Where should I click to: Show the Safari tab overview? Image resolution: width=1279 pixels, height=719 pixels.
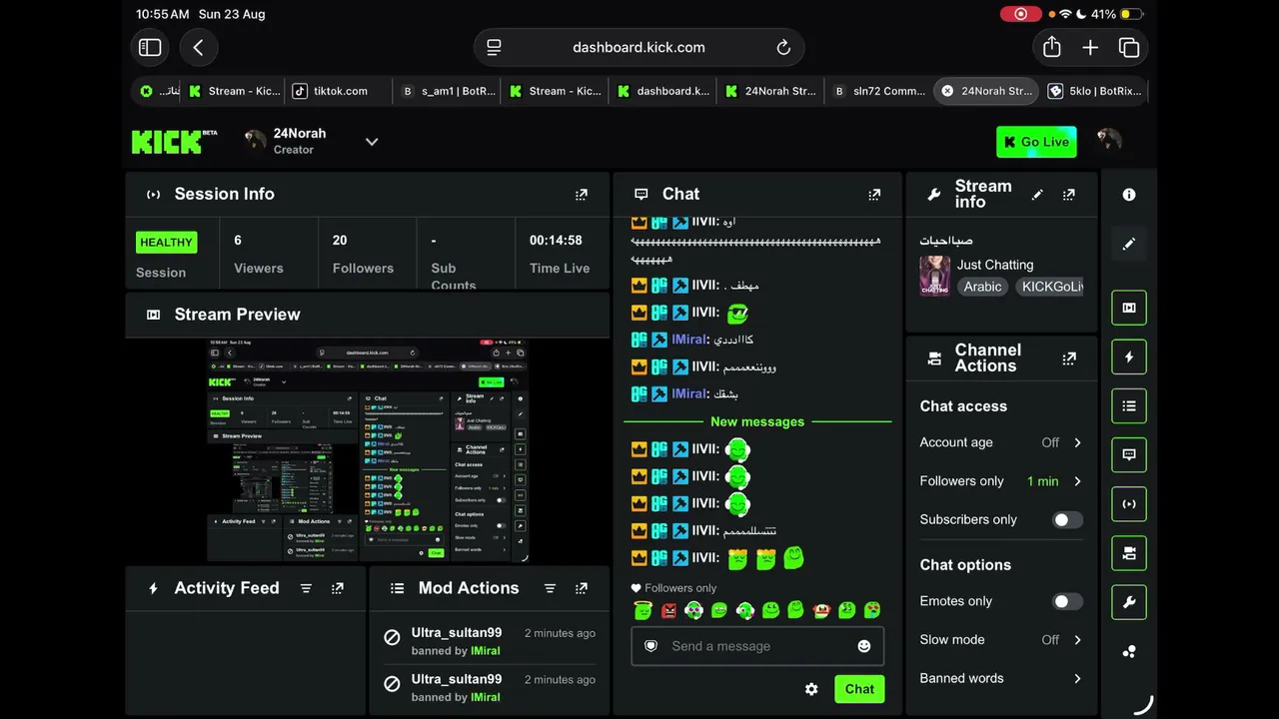tap(1129, 47)
